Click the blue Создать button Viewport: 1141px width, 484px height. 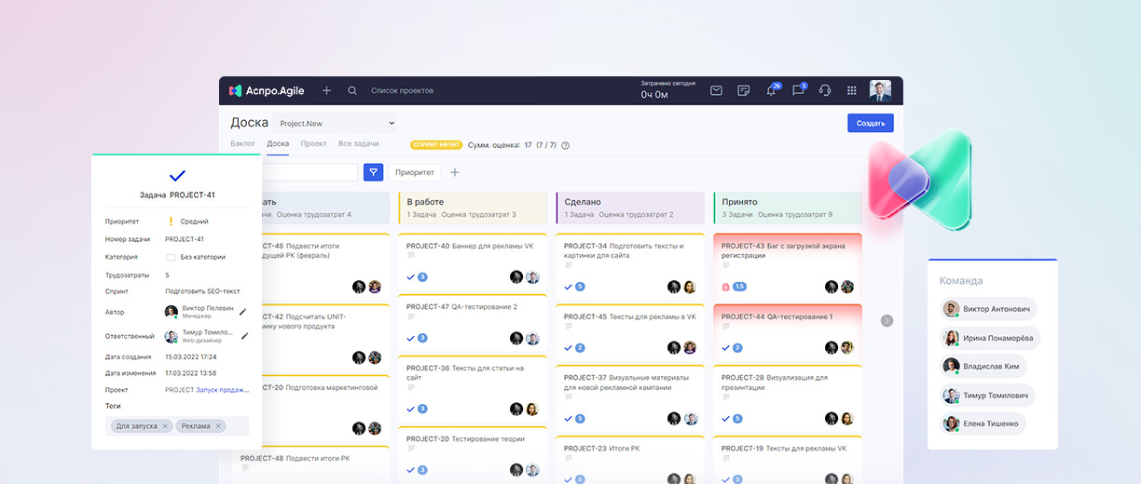pos(870,123)
